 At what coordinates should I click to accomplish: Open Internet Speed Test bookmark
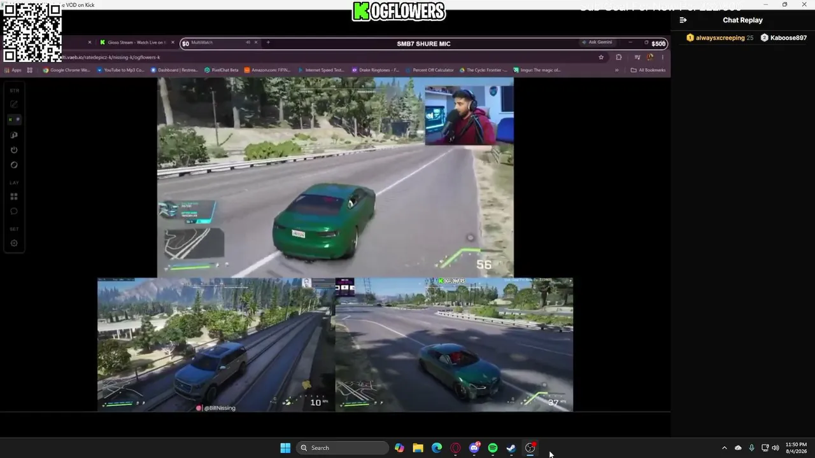[320, 70]
